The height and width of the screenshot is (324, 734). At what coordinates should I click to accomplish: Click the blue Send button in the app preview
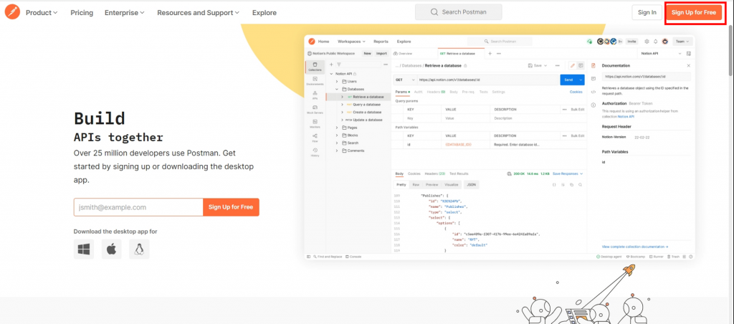[x=568, y=80]
